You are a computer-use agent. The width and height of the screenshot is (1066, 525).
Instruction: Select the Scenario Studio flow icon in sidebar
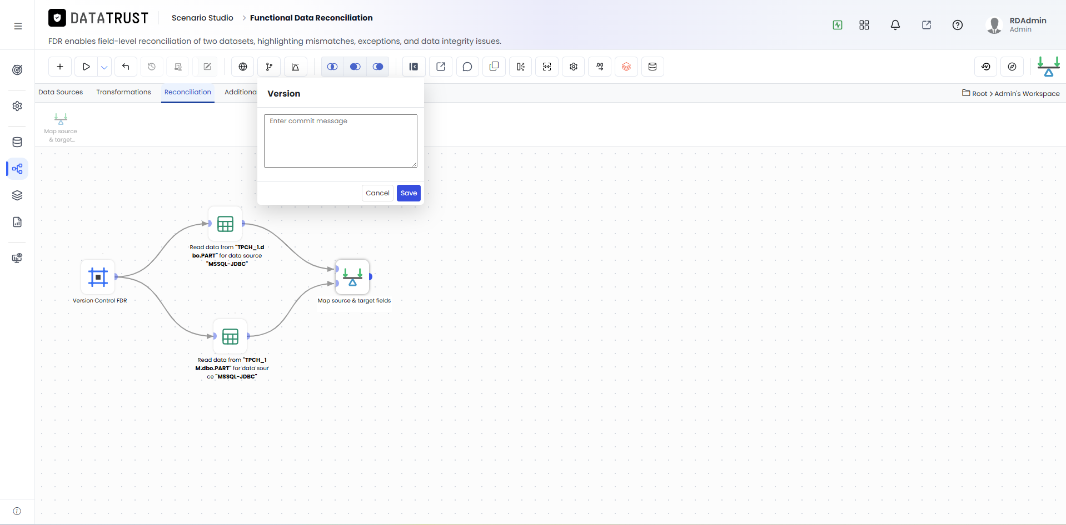point(17,169)
